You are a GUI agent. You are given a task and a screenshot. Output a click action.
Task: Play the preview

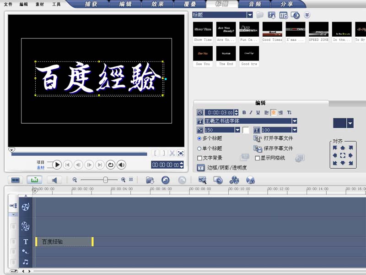point(57,165)
